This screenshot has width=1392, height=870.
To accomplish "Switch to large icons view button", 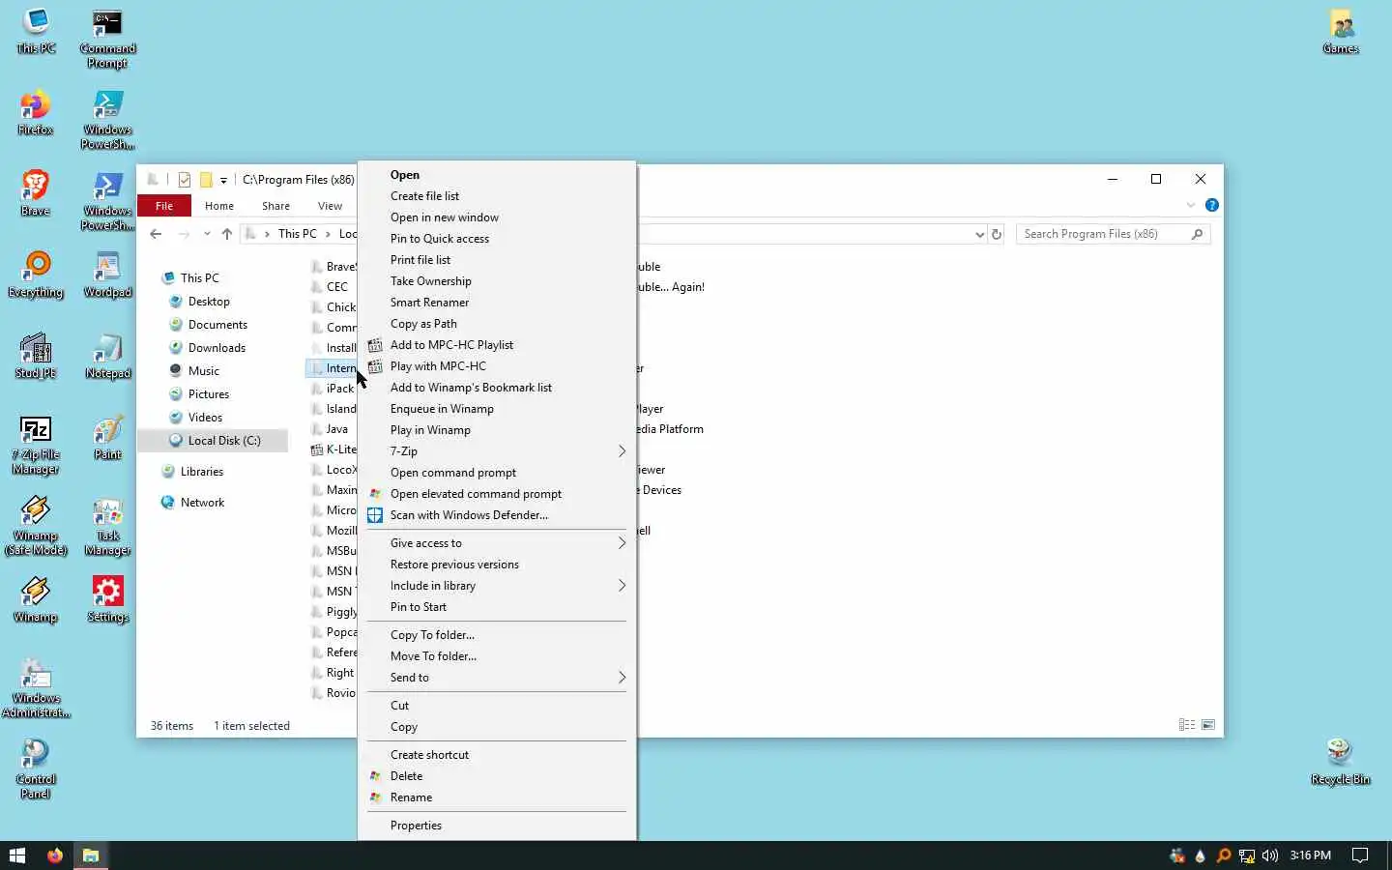I will 1208,725.
